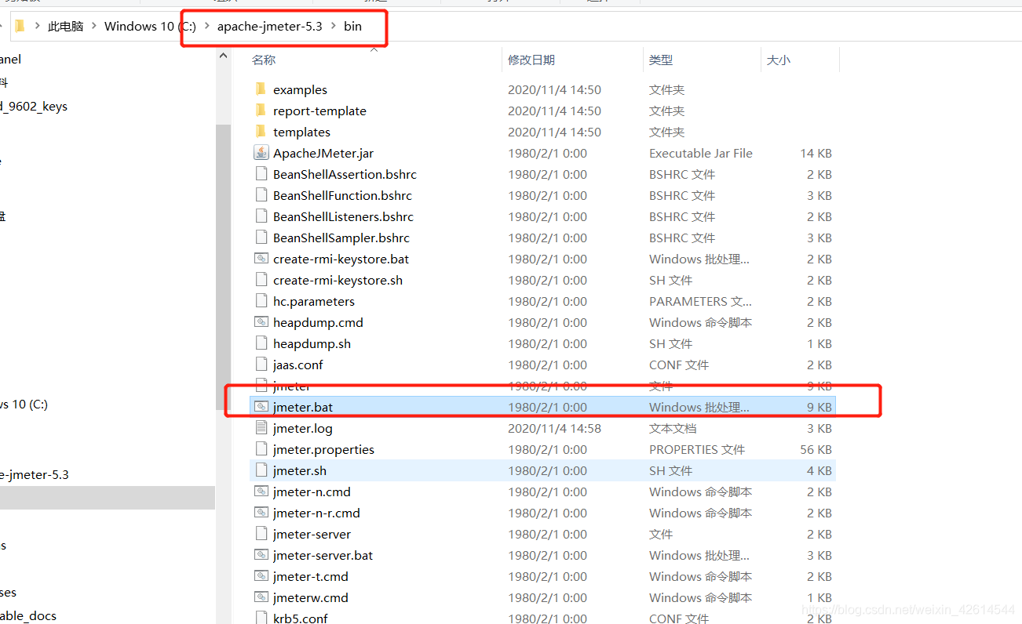Viewport: 1022px width, 624px height.
Task: Click the hc.parameters file icon
Action: click(261, 301)
